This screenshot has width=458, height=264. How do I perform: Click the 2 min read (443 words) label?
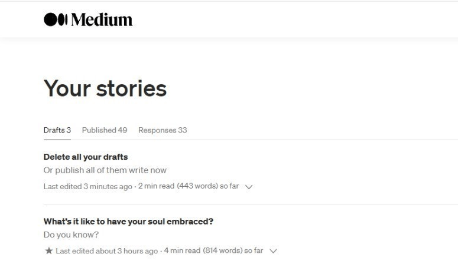pos(178,186)
